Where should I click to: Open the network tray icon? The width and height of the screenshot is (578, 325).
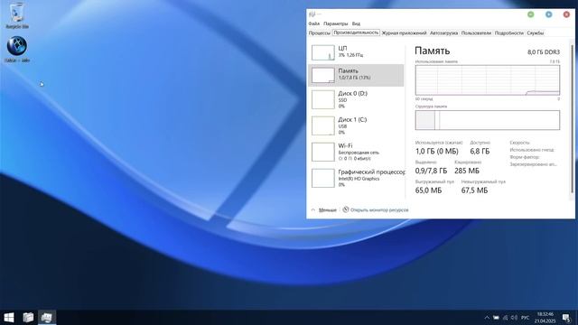click(505, 318)
